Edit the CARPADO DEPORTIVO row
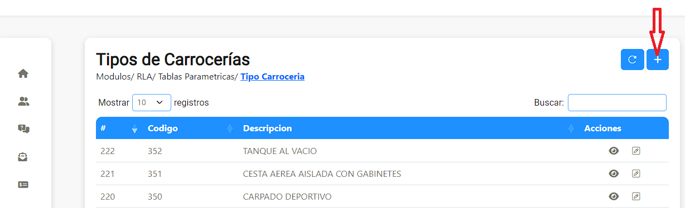Screen dimensions: 685x208 click(636, 196)
